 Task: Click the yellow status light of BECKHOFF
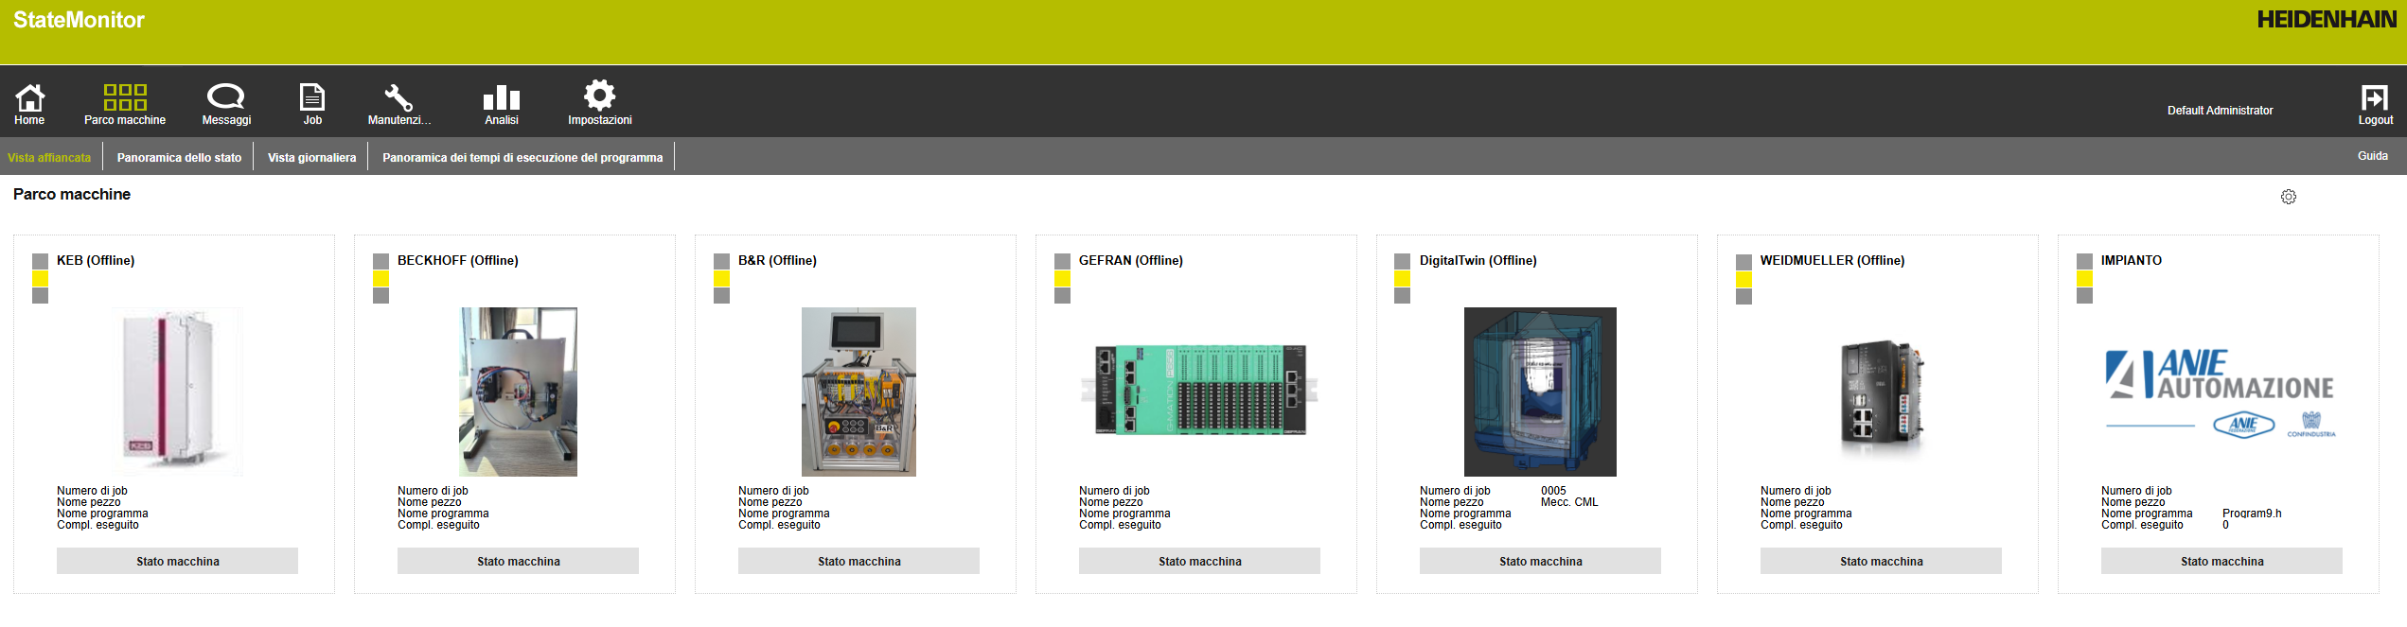click(381, 279)
